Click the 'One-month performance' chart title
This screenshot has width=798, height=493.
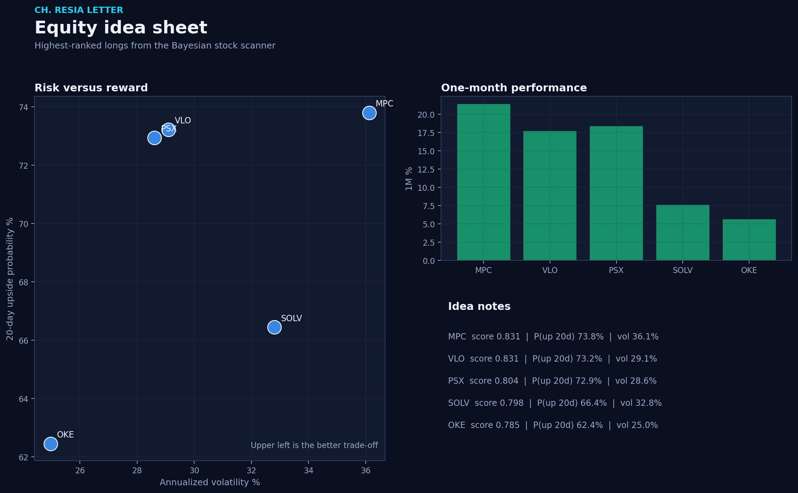(x=514, y=88)
